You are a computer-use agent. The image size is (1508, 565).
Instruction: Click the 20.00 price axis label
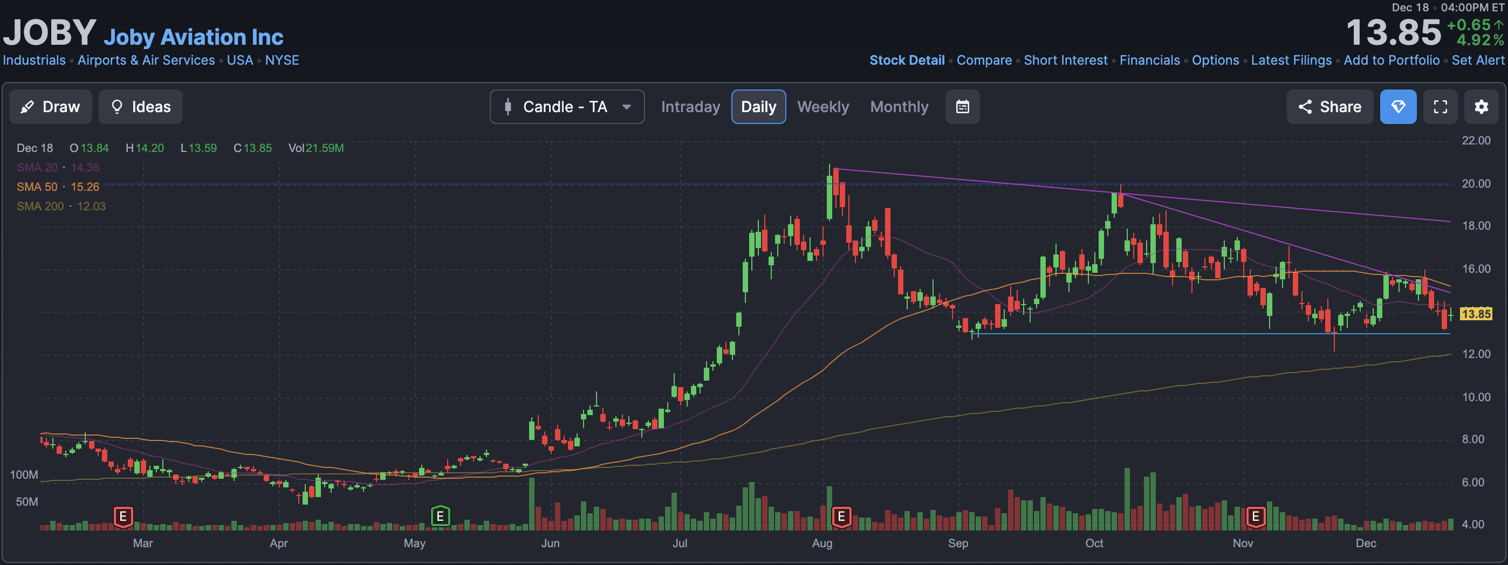(1476, 184)
